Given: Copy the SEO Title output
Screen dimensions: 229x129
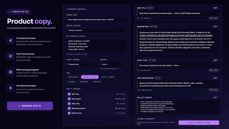Looking at the screenshot, I should 215,8.
